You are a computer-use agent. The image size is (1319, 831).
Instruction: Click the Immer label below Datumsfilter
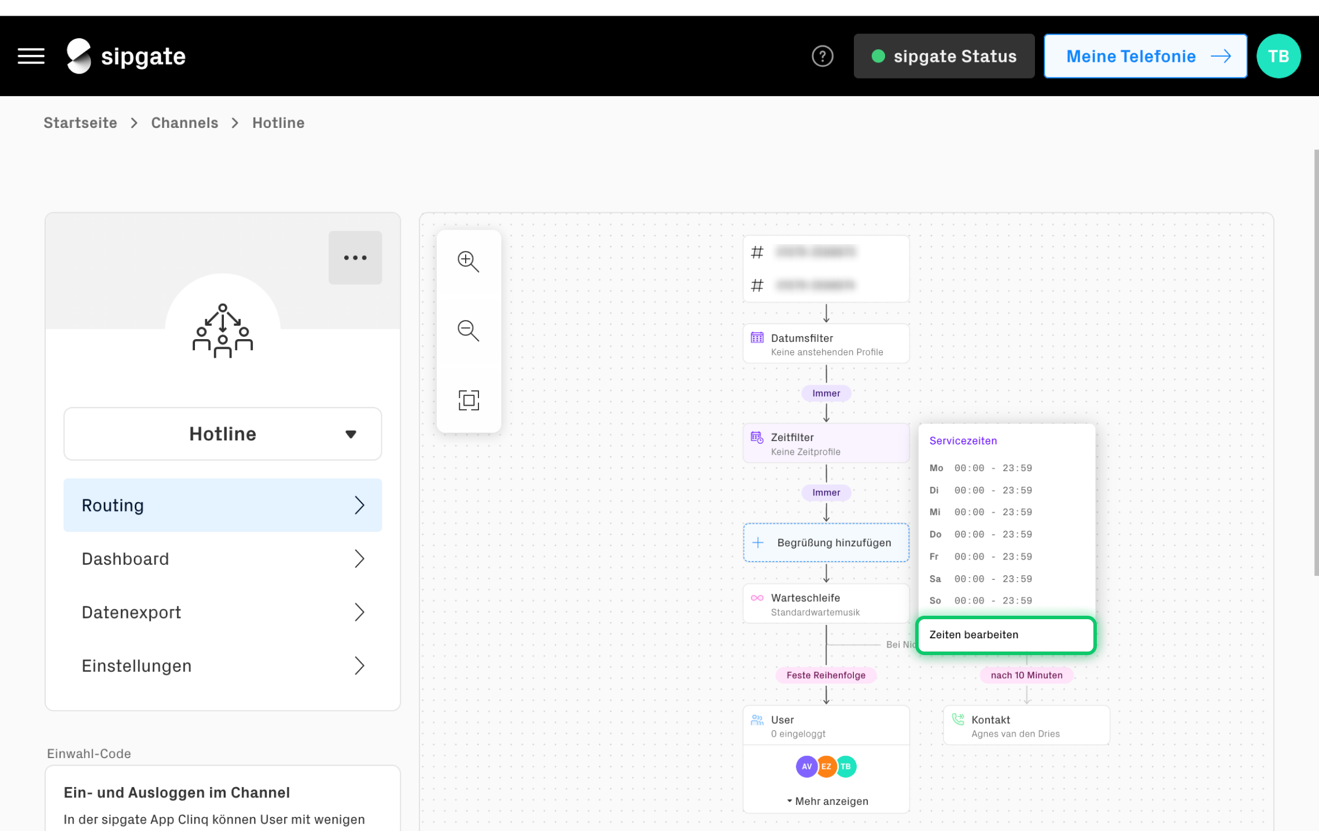pos(826,394)
